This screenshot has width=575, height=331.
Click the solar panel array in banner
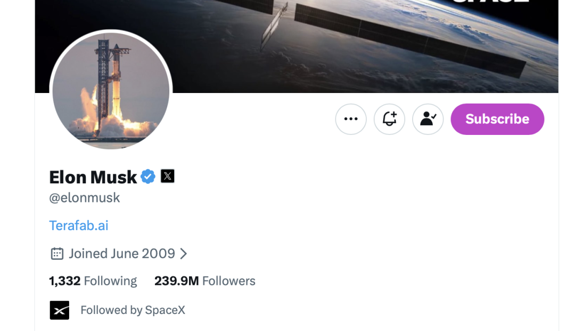click(410, 39)
